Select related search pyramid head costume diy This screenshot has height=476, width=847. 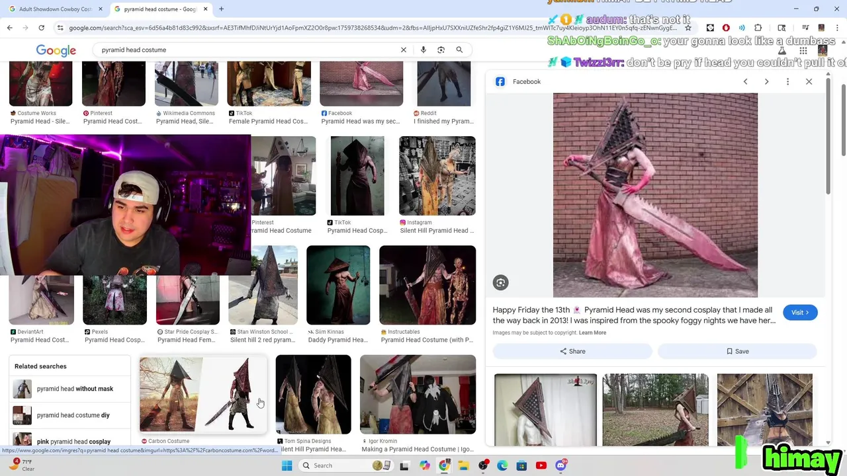pyautogui.click(x=69, y=415)
